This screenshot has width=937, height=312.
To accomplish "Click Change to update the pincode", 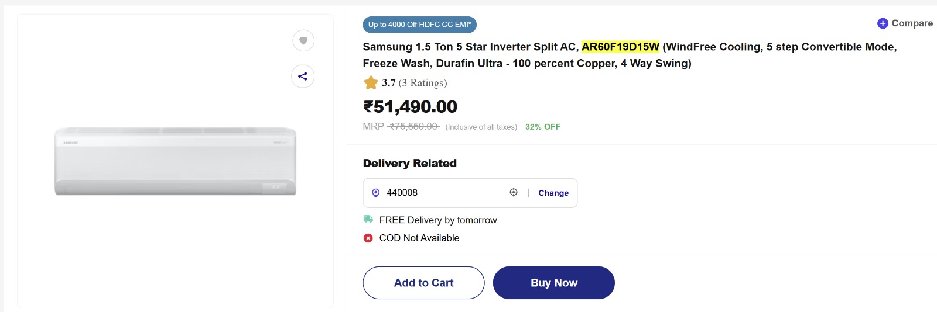I will coord(553,193).
